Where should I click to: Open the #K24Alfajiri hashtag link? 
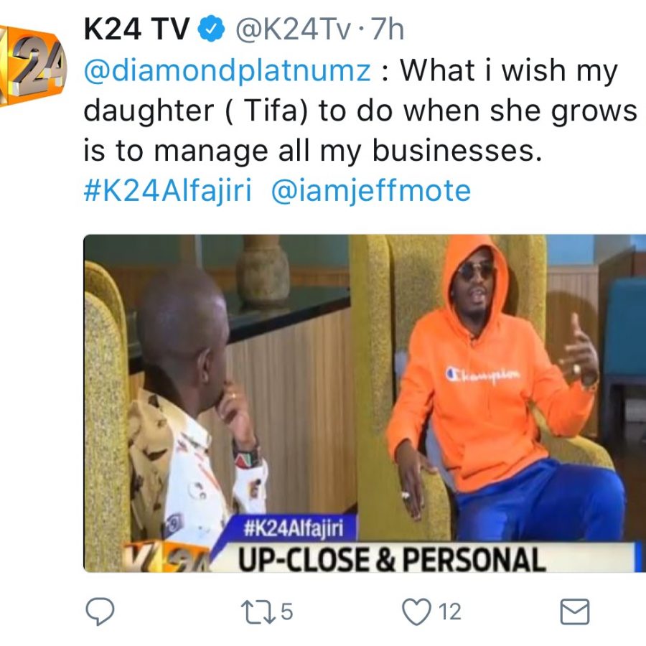coord(167,191)
